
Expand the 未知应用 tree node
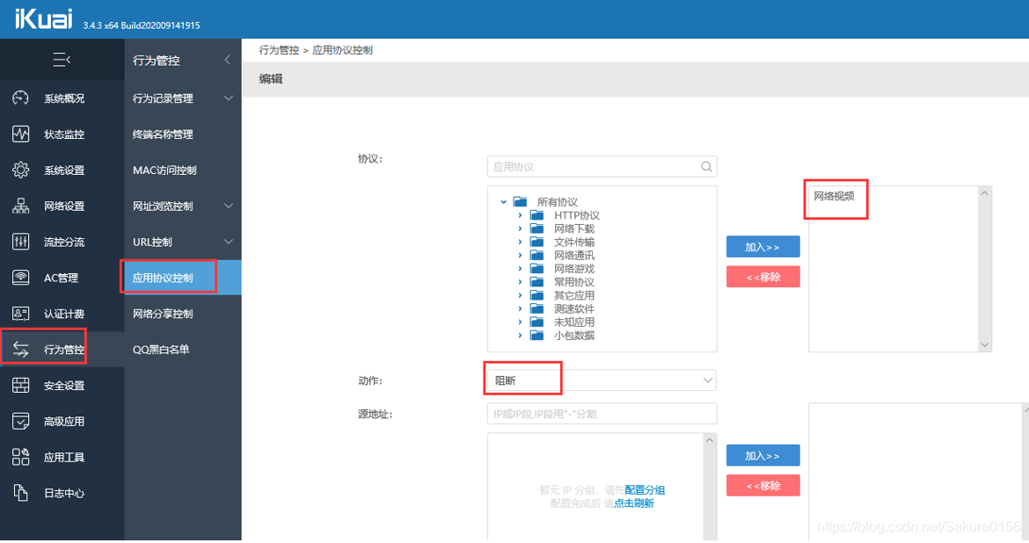tap(520, 322)
